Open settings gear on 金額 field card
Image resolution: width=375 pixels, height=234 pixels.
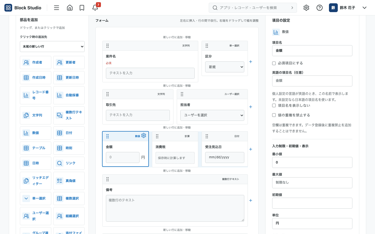144,135
